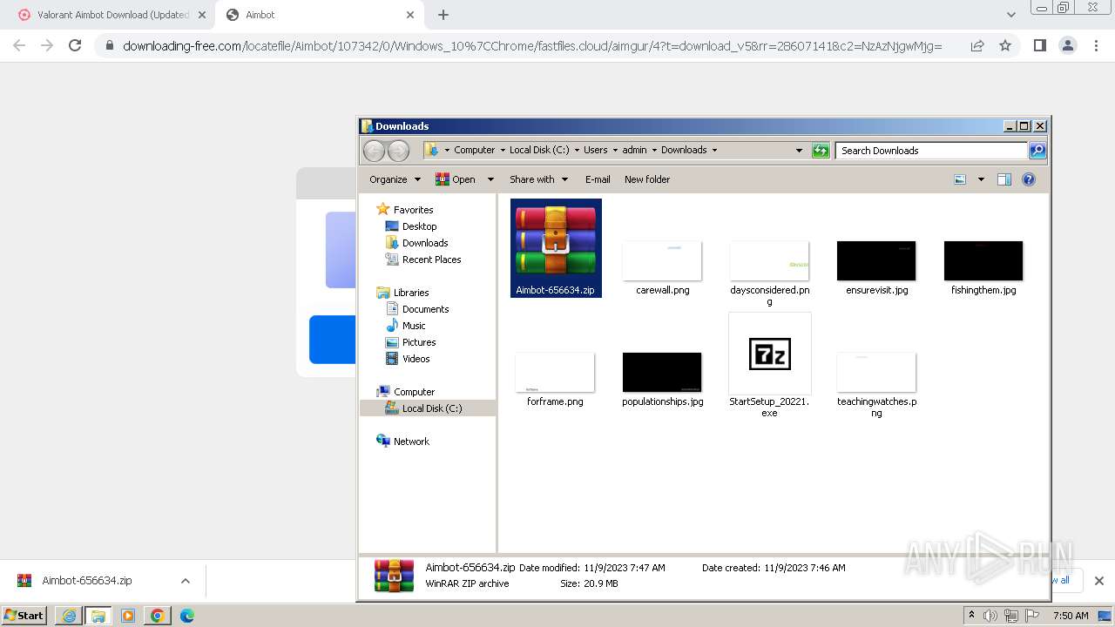Select the Aimbot-656634.zip archive file
Screen dimensions: 1115x627
(556, 248)
